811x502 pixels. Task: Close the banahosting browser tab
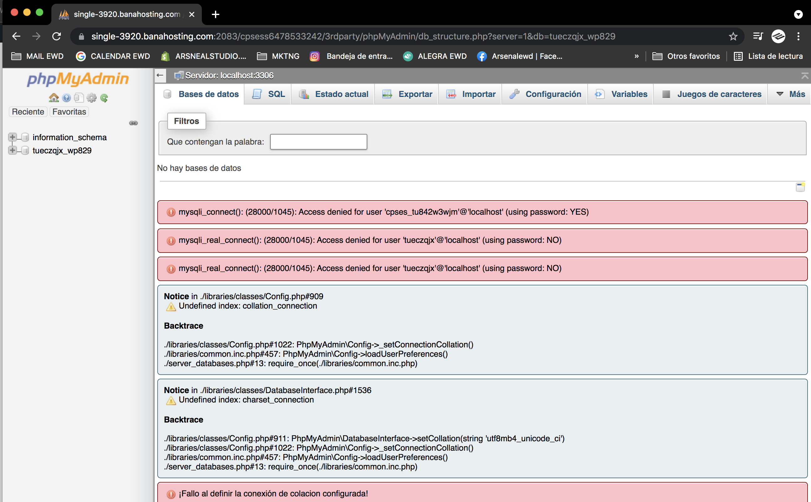click(192, 14)
